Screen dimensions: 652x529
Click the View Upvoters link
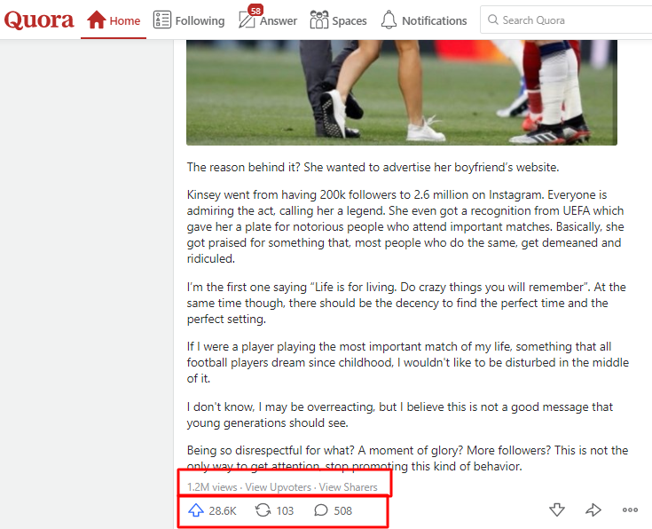(x=279, y=487)
